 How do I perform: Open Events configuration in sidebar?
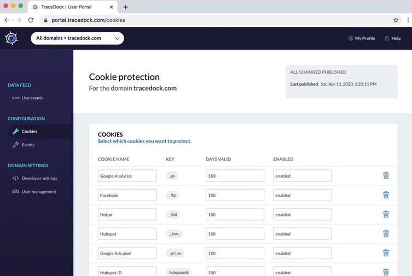pyautogui.click(x=24, y=145)
